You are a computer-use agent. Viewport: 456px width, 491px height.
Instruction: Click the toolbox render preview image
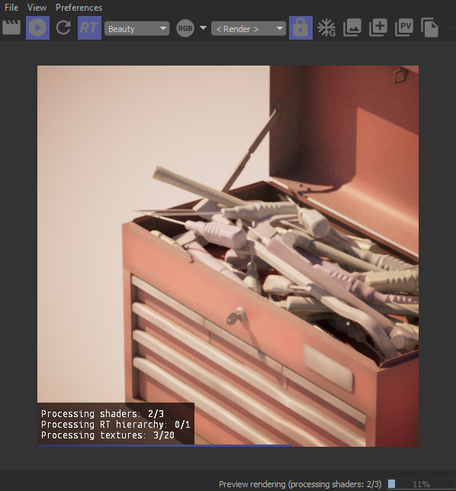click(228, 256)
